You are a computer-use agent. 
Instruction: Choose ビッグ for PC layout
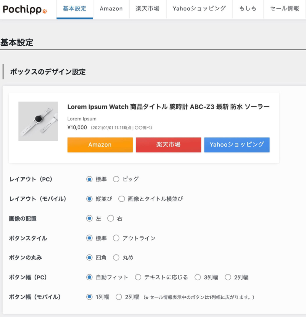tap(116, 179)
